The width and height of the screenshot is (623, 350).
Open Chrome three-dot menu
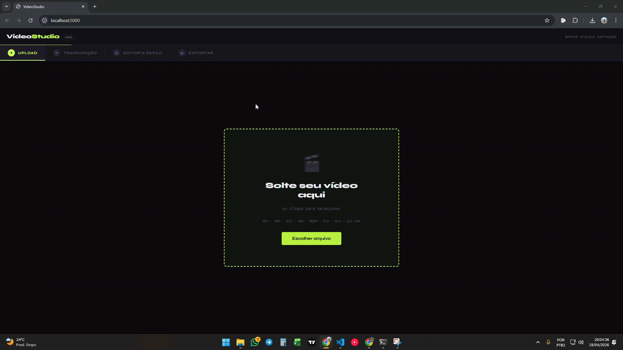[616, 20]
